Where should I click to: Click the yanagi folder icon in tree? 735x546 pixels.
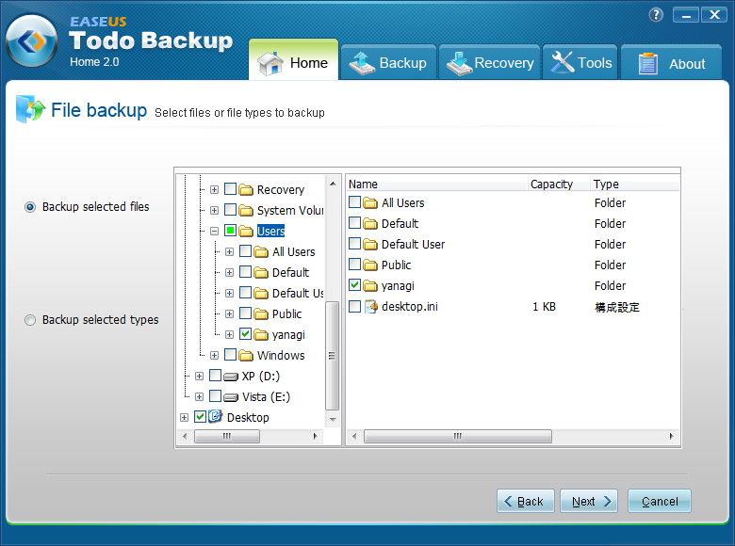(261, 334)
